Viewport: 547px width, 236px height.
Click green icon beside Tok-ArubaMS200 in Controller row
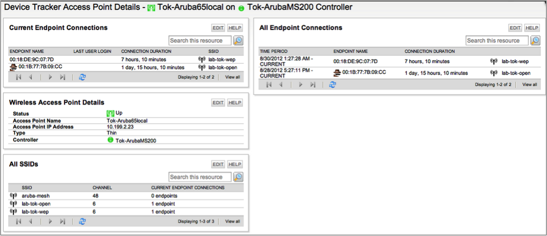tap(110, 140)
